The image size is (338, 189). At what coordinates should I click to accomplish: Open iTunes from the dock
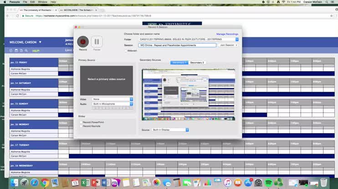click(x=227, y=182)
